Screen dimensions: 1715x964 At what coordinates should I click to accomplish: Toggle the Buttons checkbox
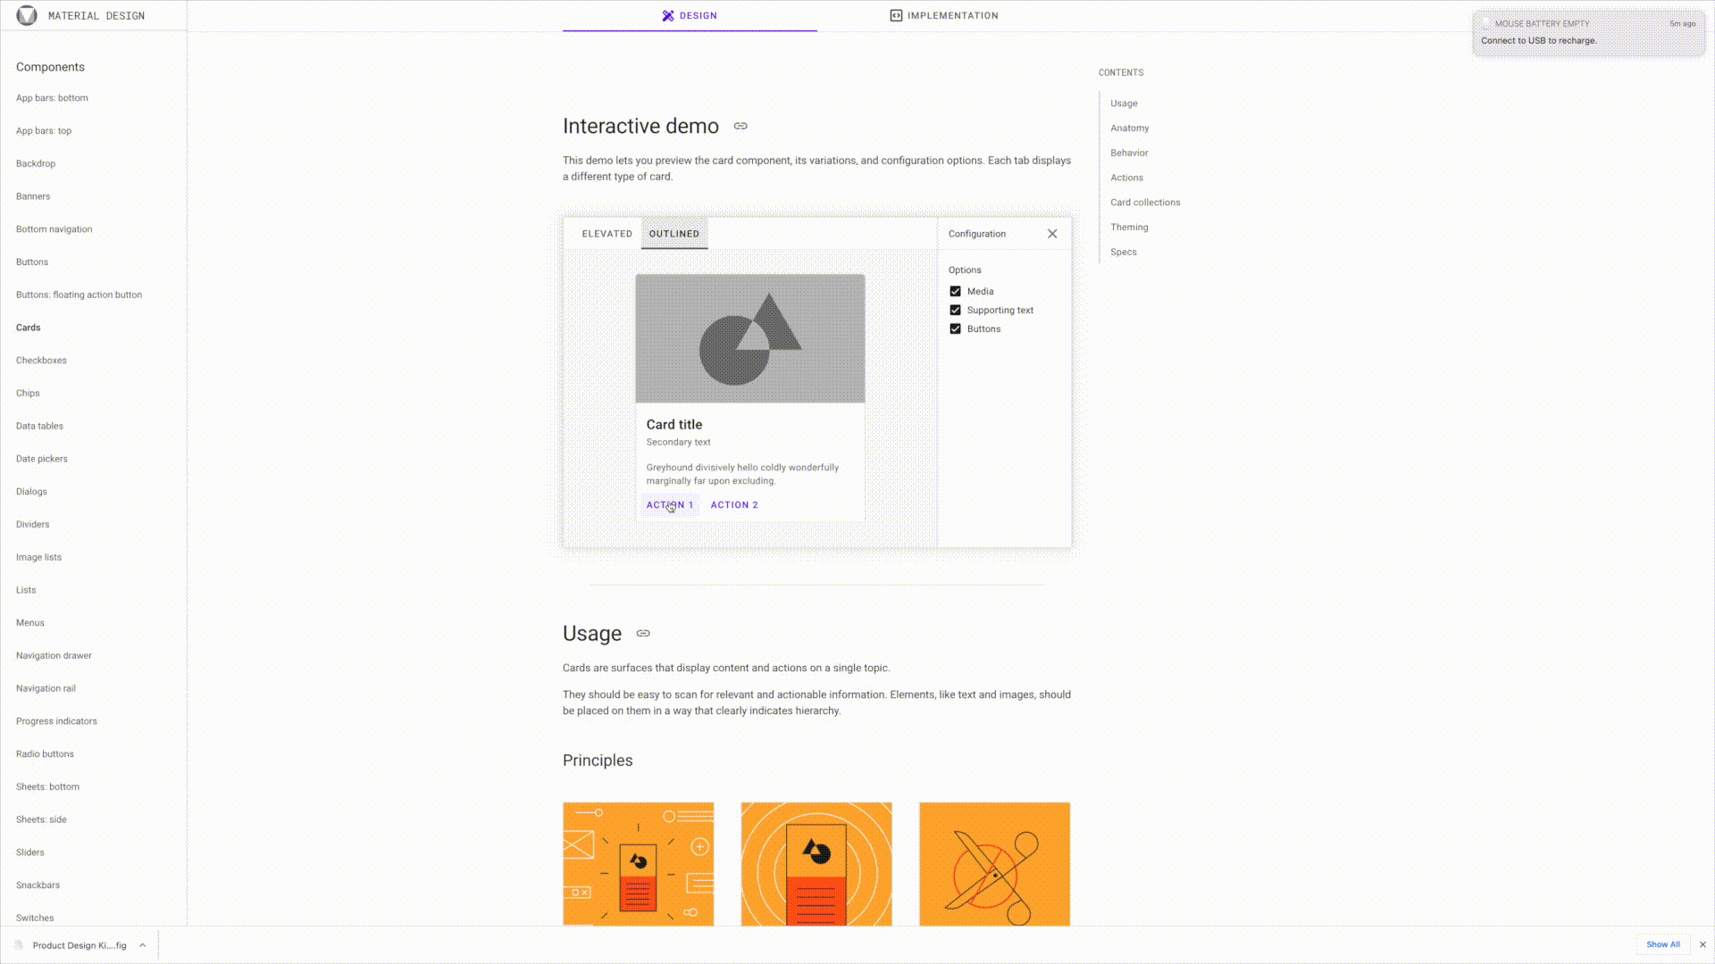point(955,328)
